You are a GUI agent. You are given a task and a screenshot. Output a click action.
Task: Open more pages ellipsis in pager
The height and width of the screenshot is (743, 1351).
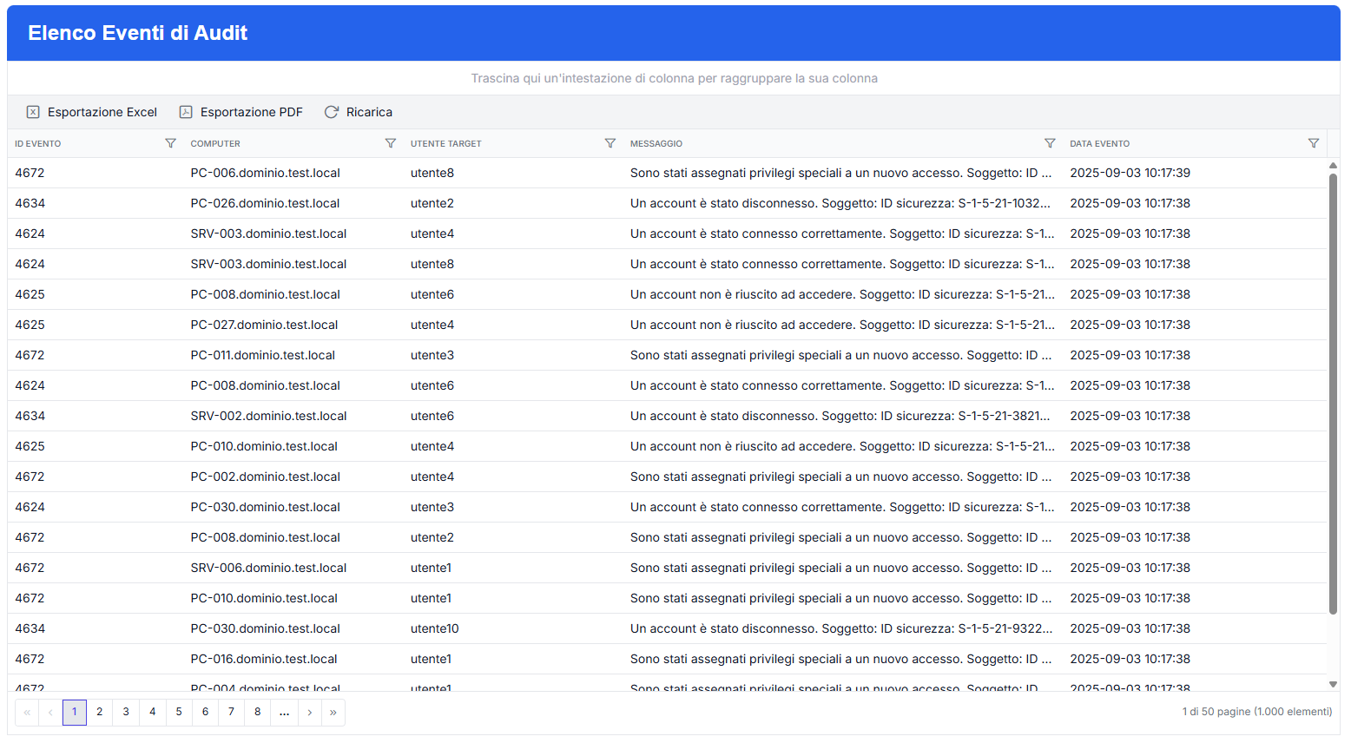click(284, 713)
